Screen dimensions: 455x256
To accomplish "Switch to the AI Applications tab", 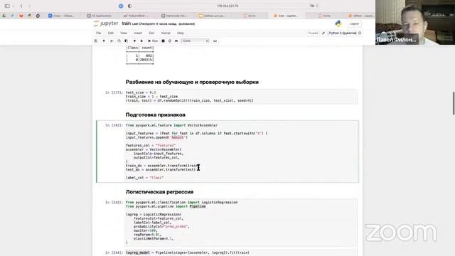I will tap(100, 16).
